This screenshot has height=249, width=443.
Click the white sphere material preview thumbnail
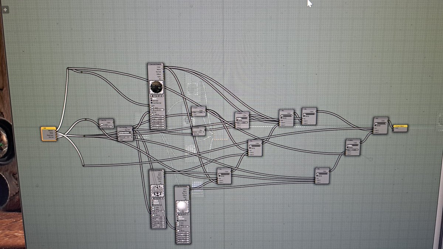182,206
